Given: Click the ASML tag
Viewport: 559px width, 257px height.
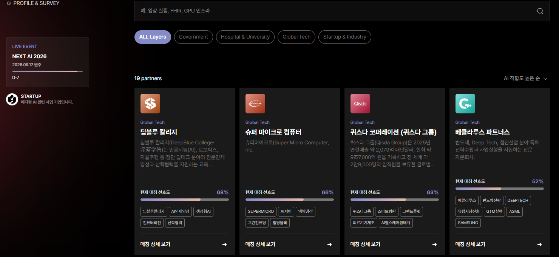Looking at the screenshot, I should coord(514,211).
